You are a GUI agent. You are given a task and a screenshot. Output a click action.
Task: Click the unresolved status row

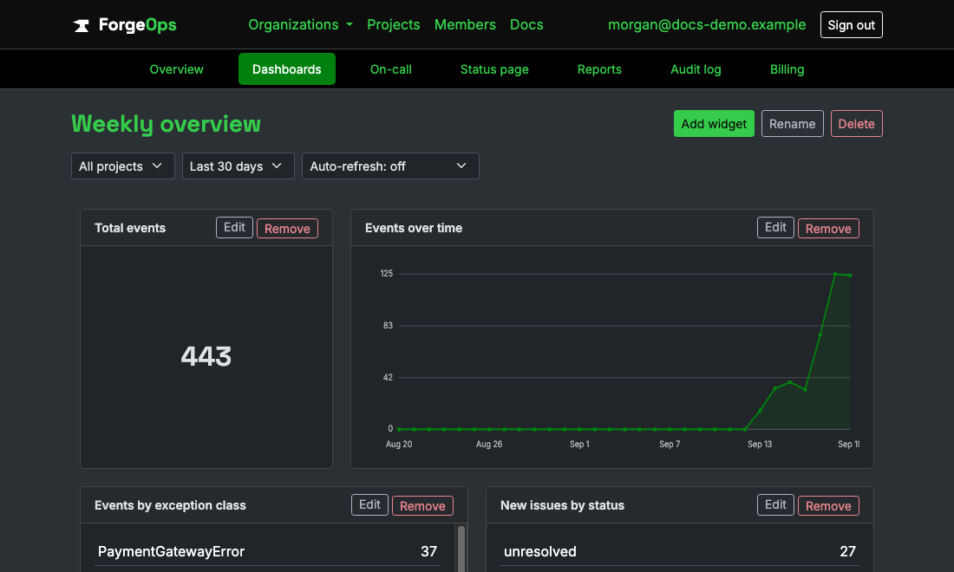pos(680,551)
